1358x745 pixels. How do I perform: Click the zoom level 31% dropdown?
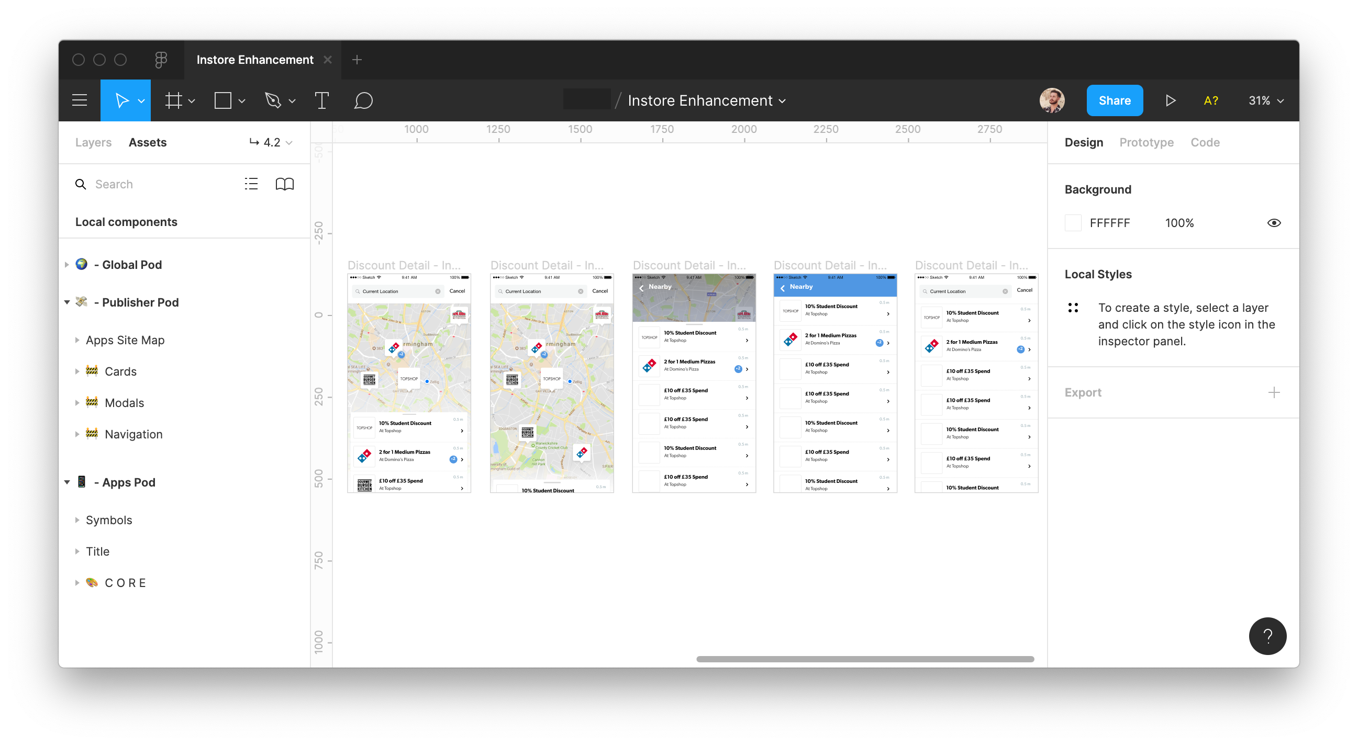click(x=1267, y=100)
